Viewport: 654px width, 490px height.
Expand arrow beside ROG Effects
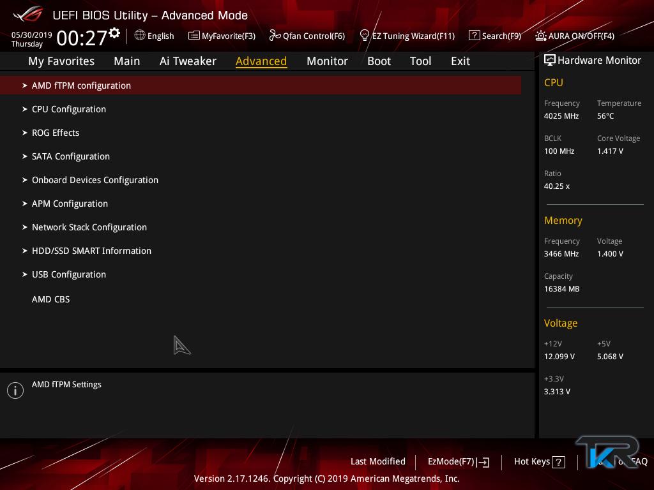[x=25, y=133]
